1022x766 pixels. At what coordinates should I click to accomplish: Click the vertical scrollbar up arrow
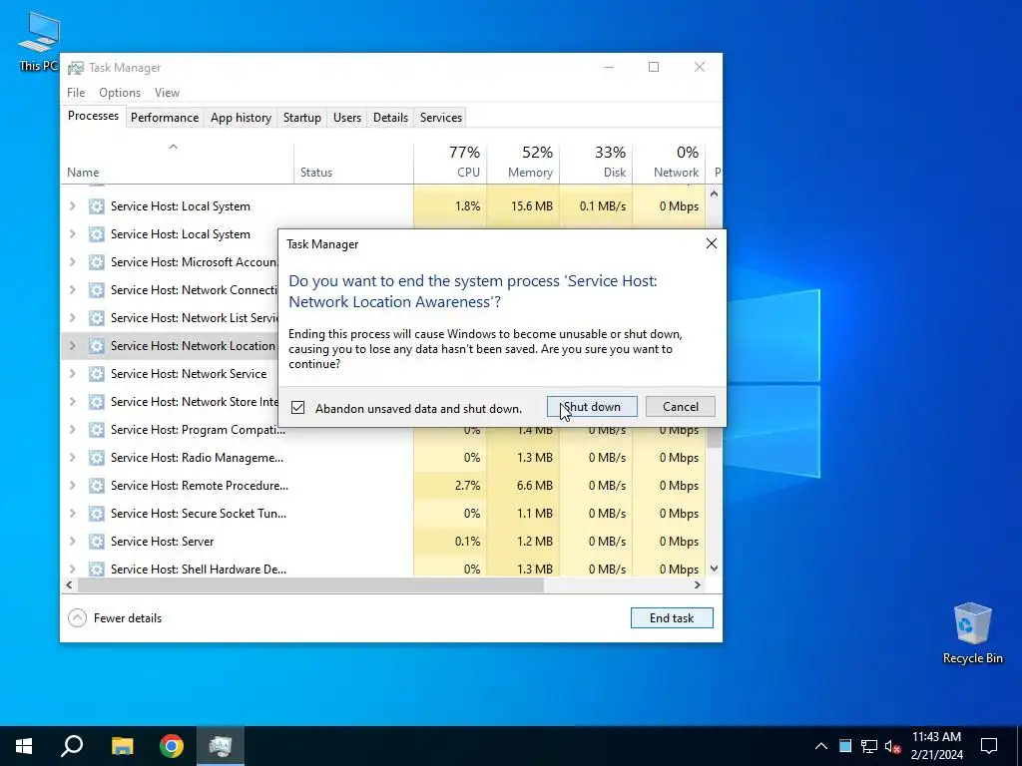714,193
